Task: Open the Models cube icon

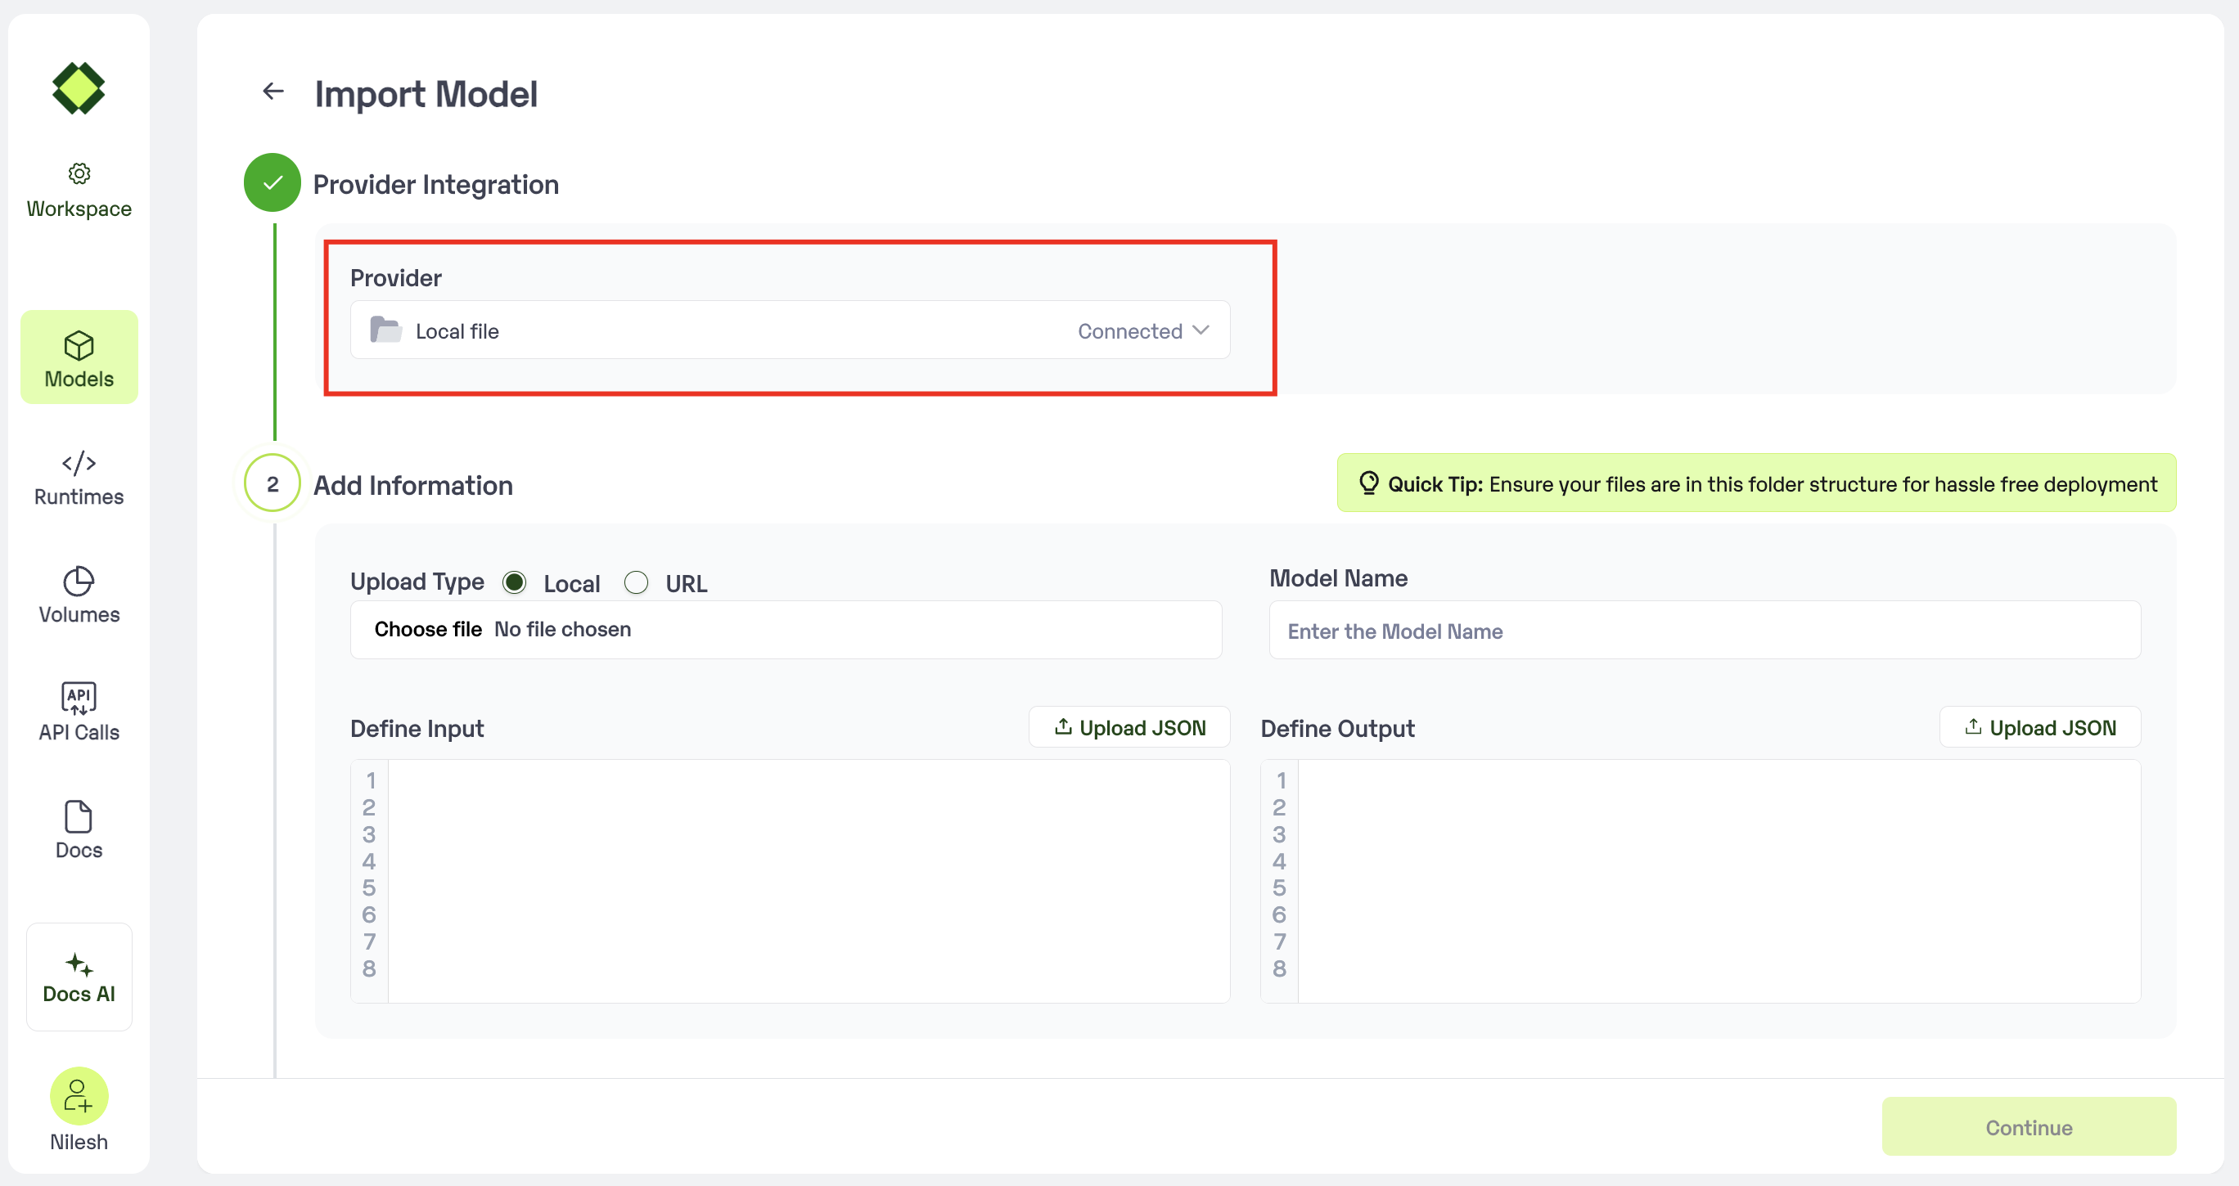Action: [x=79, y=346]
